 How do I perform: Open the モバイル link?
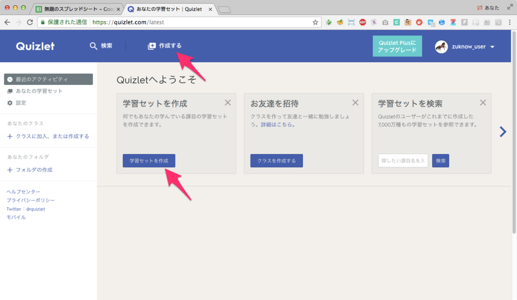tap(16, 217)
